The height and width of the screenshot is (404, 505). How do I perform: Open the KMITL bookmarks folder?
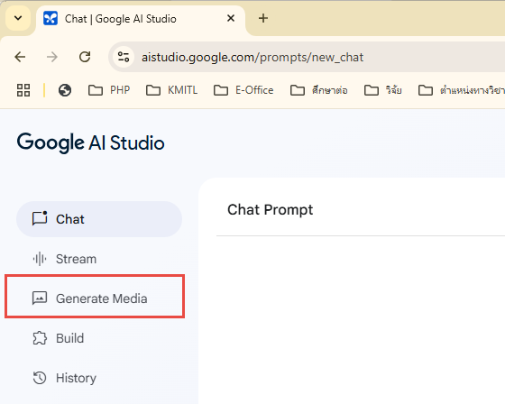171,90
